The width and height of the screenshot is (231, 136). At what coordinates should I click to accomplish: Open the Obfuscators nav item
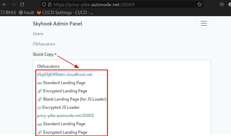click(x=44, y=44)
